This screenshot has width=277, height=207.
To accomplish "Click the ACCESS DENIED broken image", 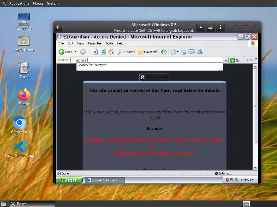I will tap(154, 77).
